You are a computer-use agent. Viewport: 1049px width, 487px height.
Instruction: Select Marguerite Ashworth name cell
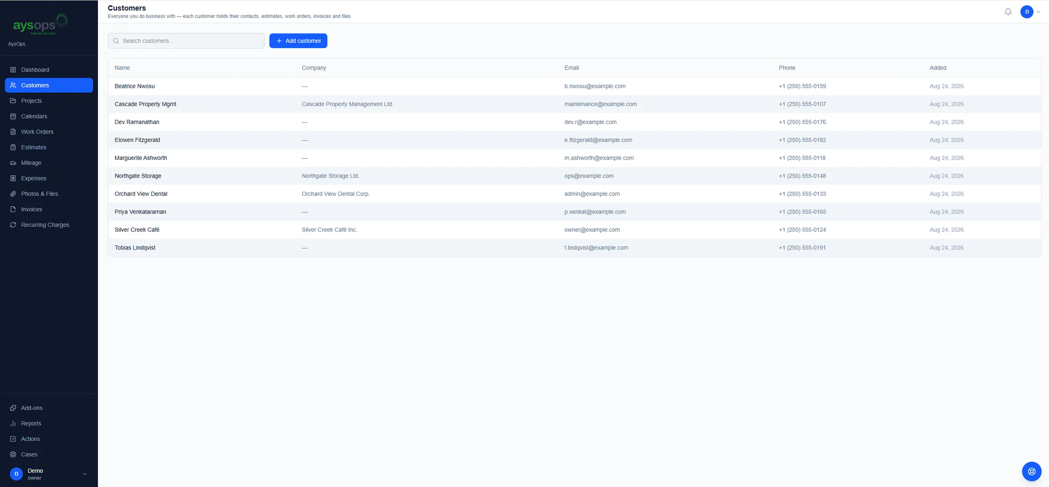[x=141, y=158]
